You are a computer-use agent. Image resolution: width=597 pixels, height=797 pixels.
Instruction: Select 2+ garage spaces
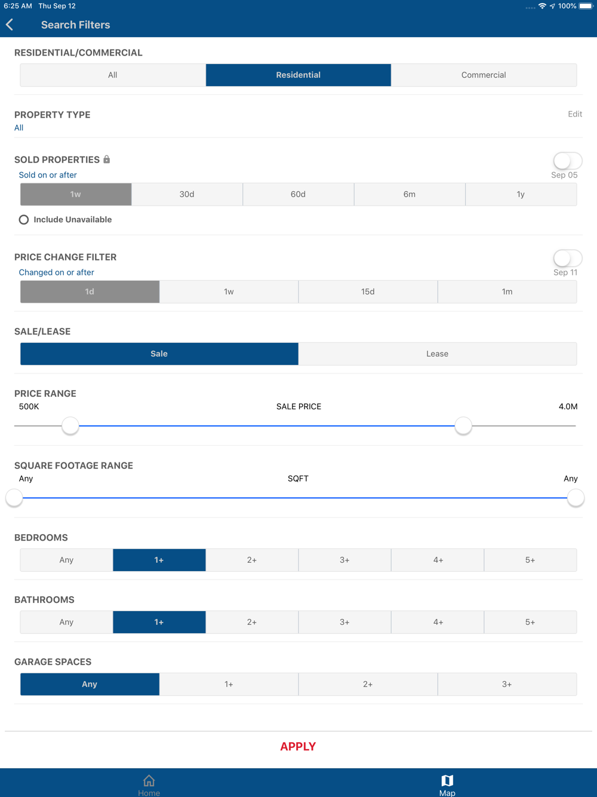368,685
